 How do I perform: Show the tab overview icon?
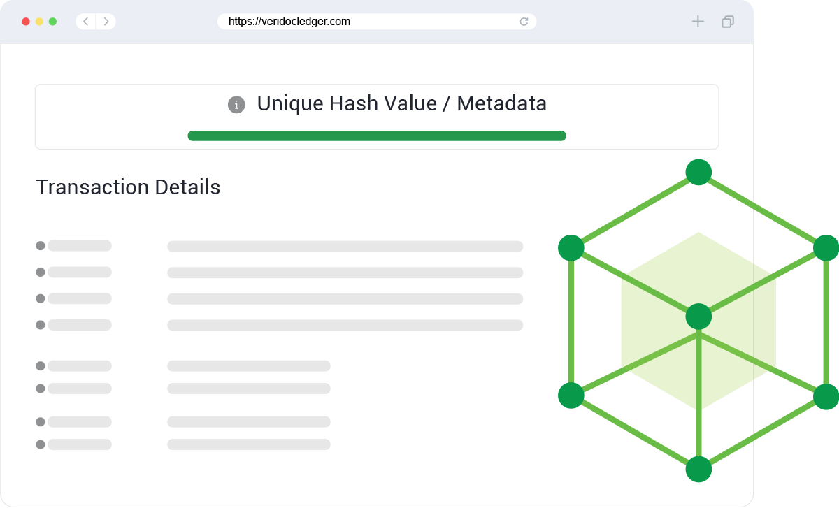click(x=727, y=22)
